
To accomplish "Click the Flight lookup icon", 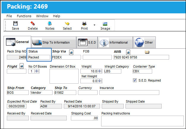I will click(22, 66).
